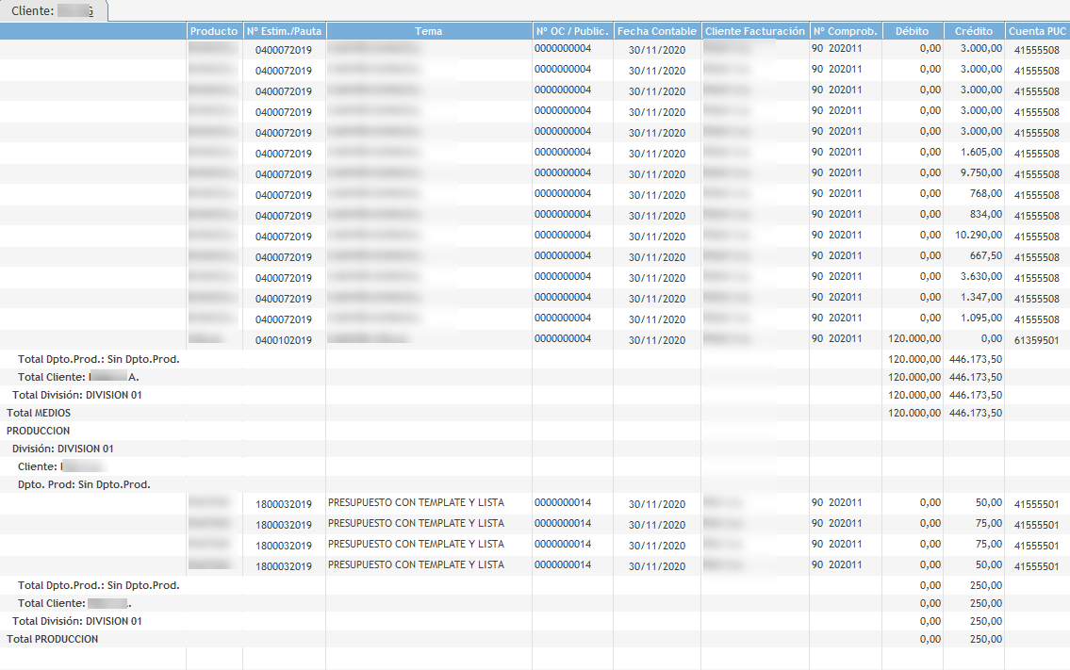Click the Crédito column header

click(x=974, y=31)
